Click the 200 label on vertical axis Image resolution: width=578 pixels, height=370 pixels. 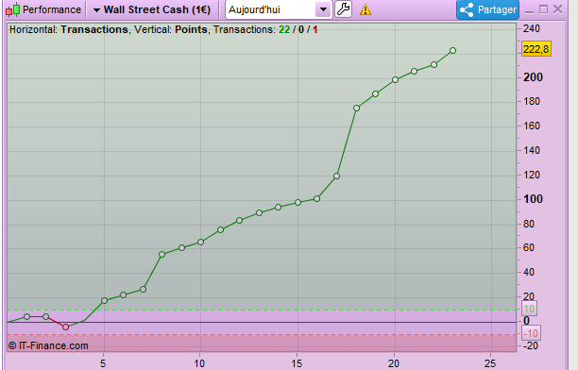point(533,77)
